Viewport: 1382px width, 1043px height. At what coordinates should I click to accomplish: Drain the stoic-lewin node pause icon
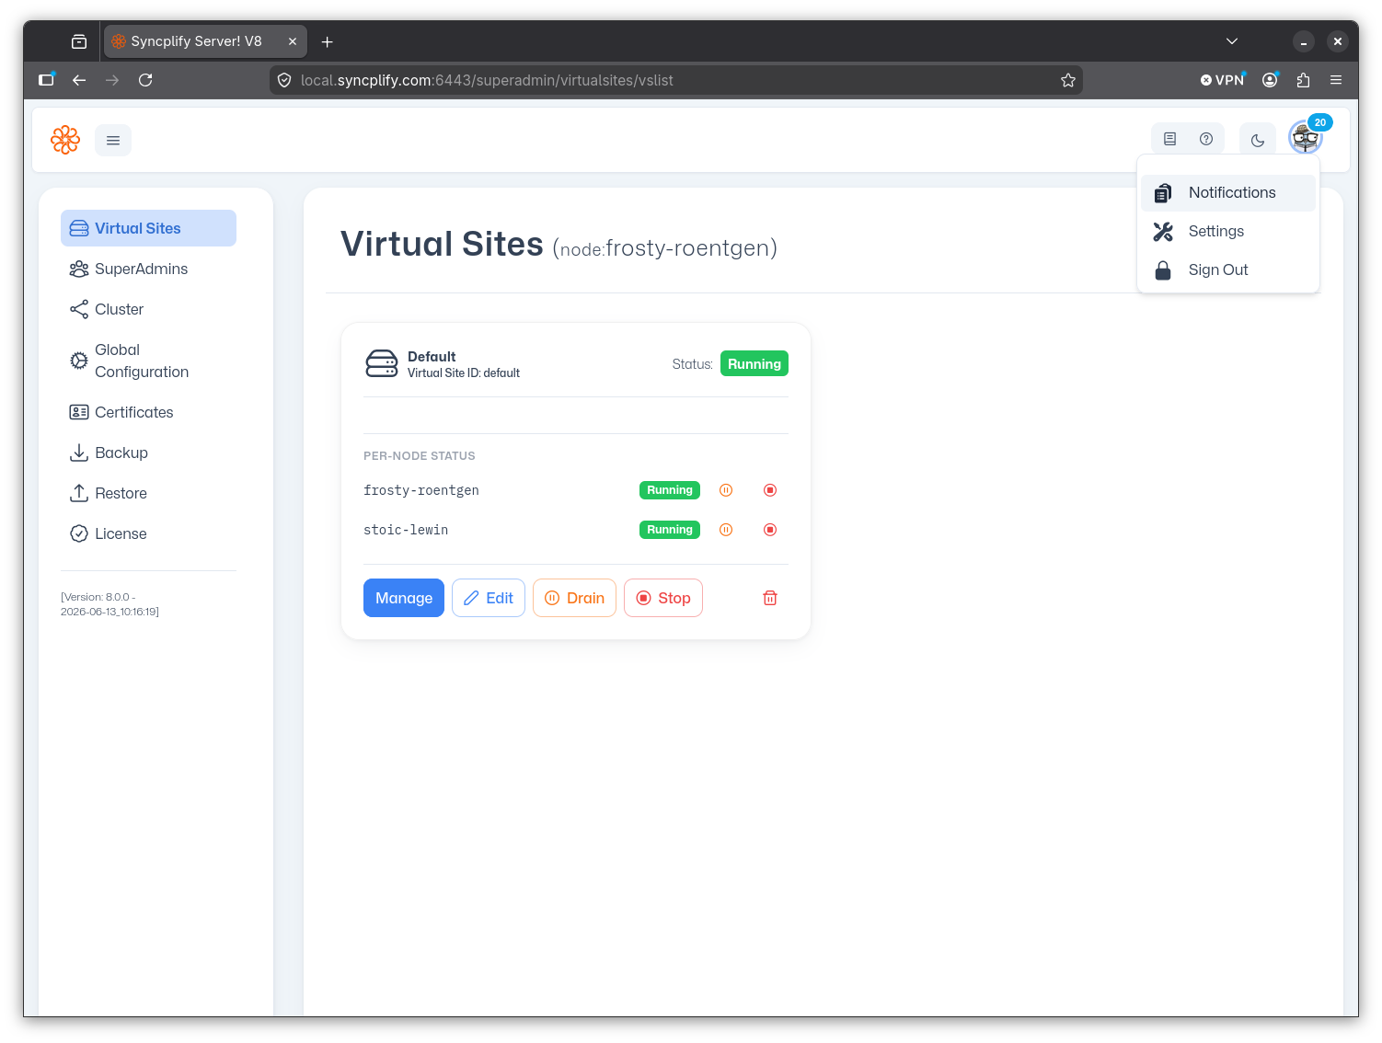(726, 530)
